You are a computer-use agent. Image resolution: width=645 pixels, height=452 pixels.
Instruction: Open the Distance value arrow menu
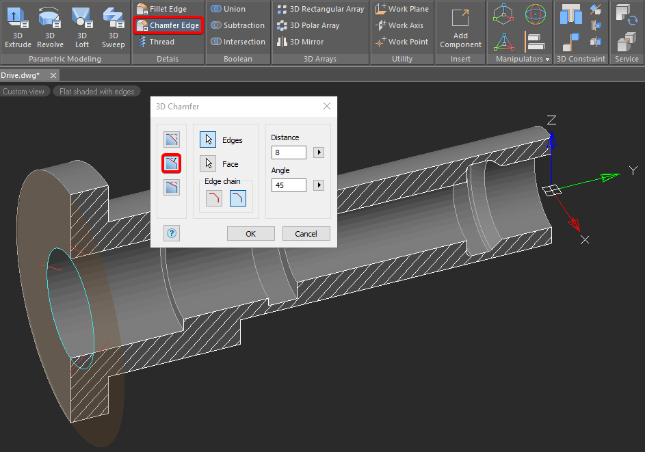point(318,152)
